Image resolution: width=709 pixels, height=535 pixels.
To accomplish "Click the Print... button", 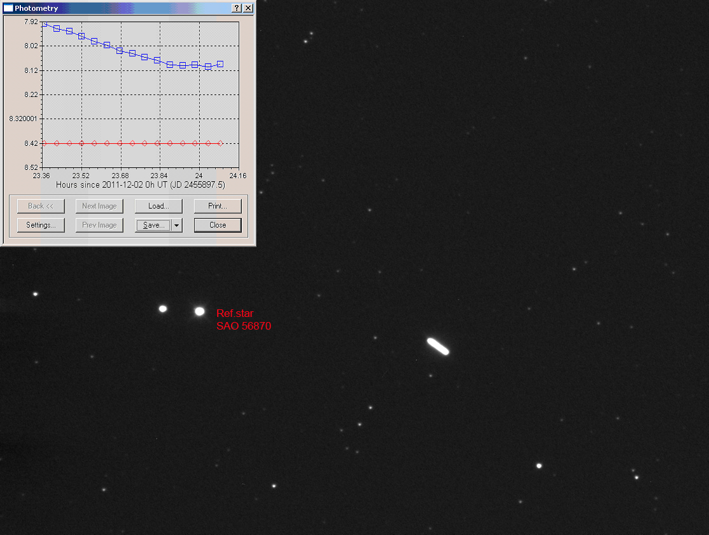I will (x=218, y=206).
